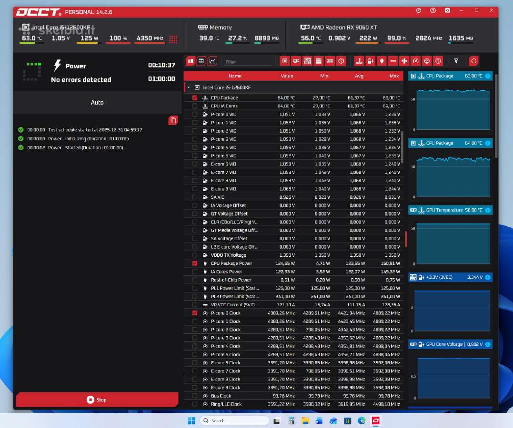Click the sensor table vertical scrollbar
The width and height of the screenshot is (513, 428).
pos(402,147)
